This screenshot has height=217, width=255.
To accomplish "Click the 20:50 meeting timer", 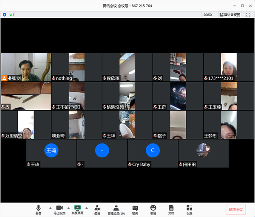I will click(x=207, y=14).
